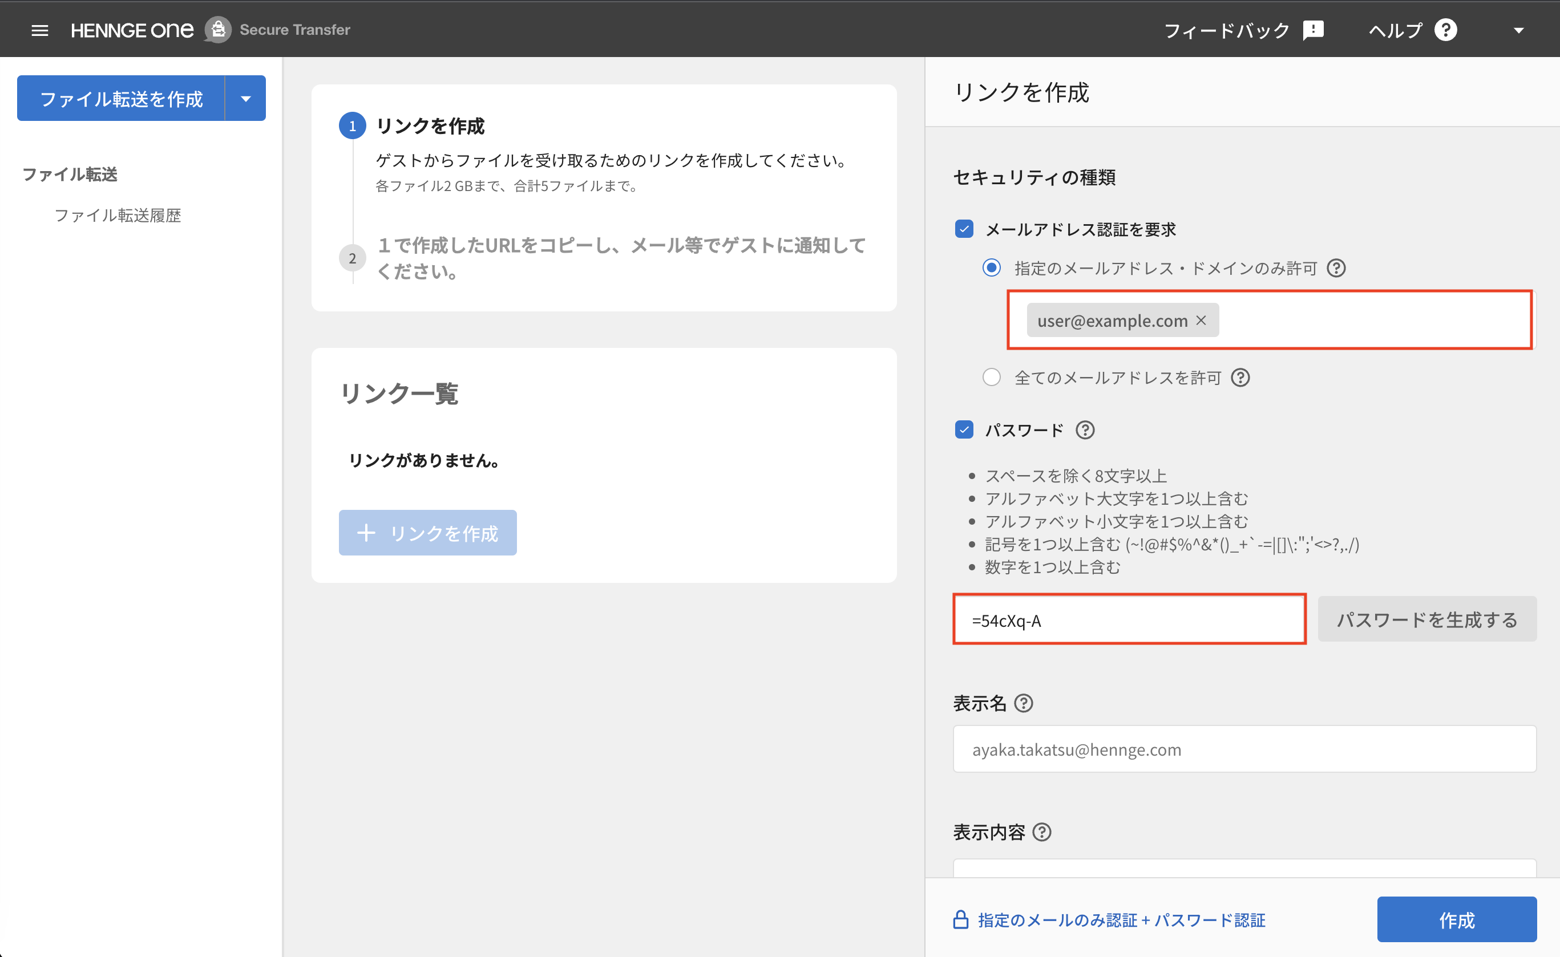The width and height of the screenshot is (1560, 957).
Task: Show help for 全てのメールアドレスを許可
Action: pyautogui.click(x=1240, y=377)
